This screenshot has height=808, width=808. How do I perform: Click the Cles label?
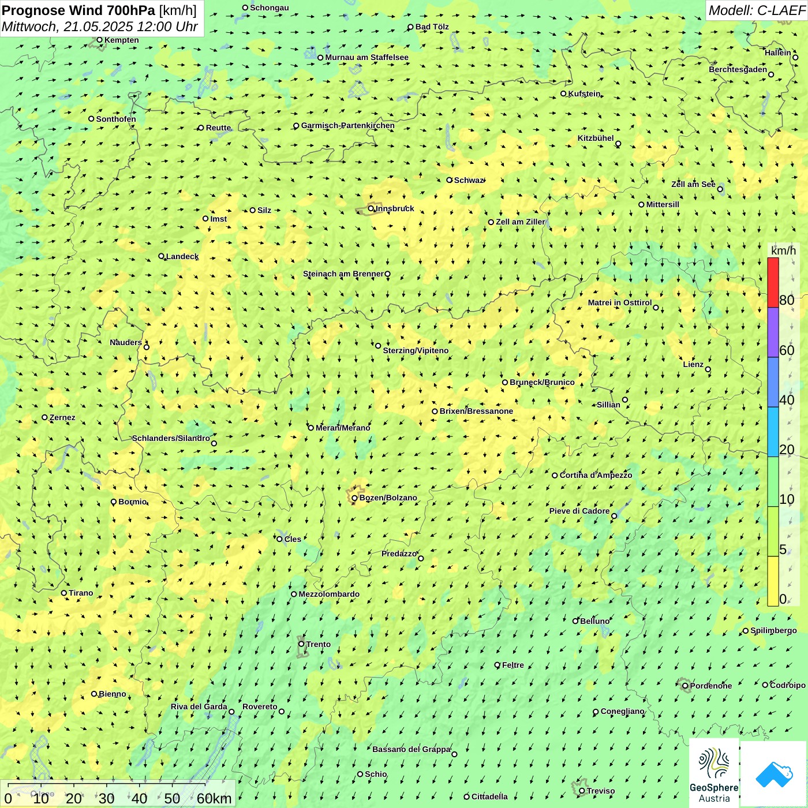tap(293, 539)
